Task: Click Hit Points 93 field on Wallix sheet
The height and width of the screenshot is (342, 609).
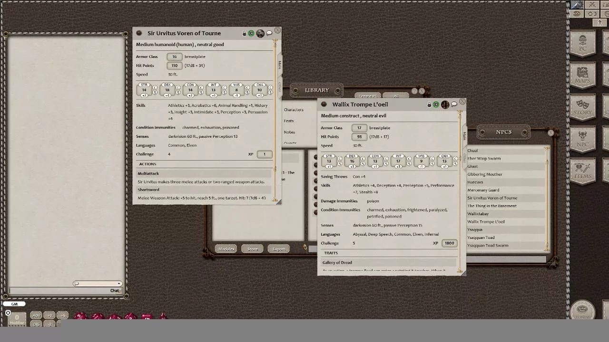Action: pos(359,137)
